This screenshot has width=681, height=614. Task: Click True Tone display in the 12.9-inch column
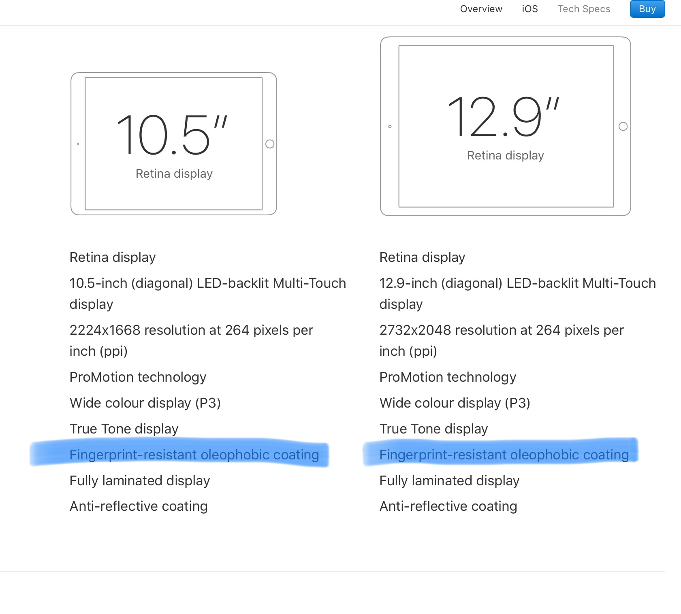[x=433, y=429]
